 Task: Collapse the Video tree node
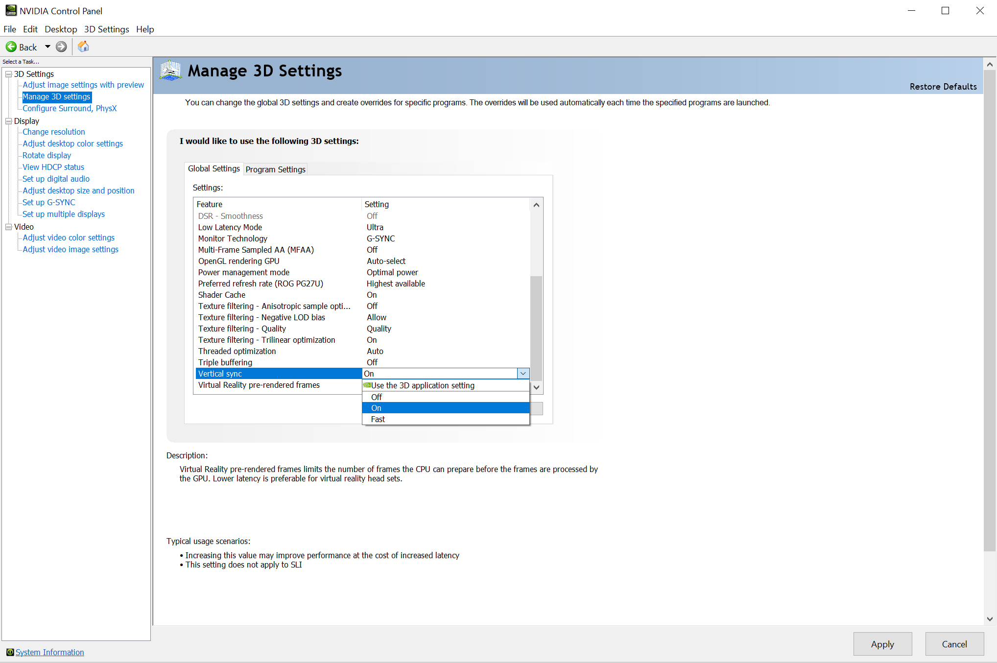click(x=8, y=227)
